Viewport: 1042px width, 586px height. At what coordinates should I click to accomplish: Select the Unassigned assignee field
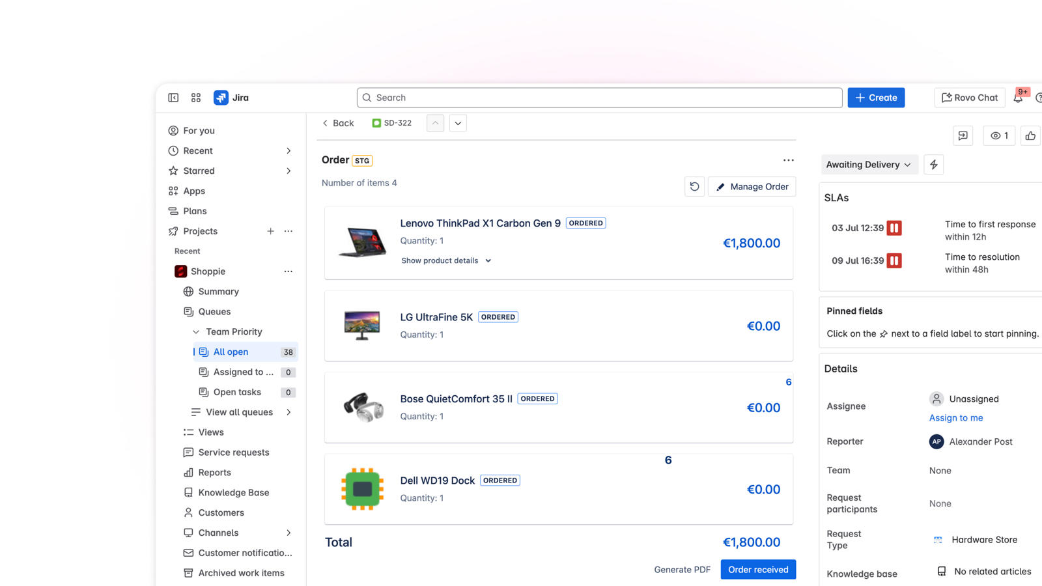point(964,398)
